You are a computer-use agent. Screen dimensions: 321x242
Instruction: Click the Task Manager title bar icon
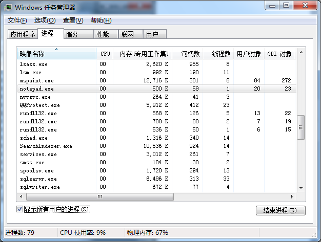tap(8, 8)
